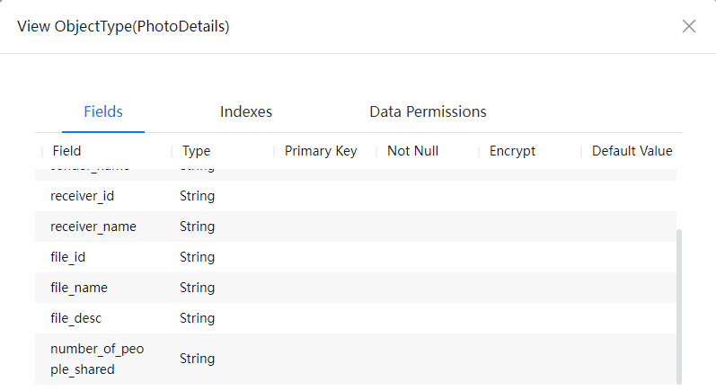Screen dimensions: 716x391
Task: Close the View ObjectType dialog
Action: [689, 26]
